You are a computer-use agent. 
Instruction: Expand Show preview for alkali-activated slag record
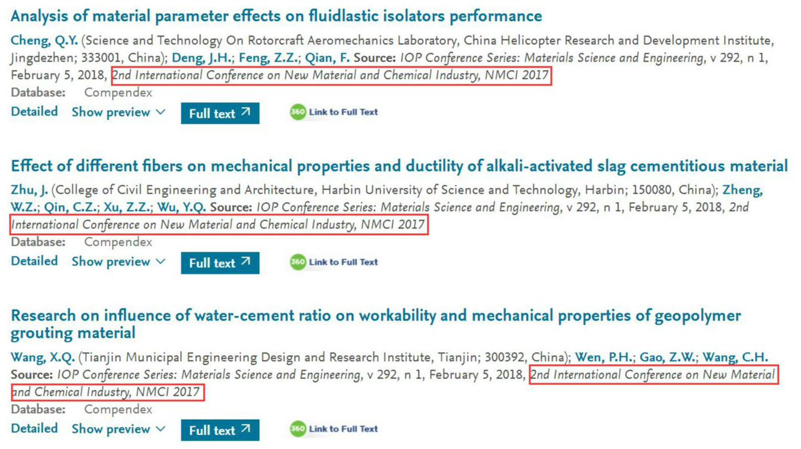click(119, 261)
